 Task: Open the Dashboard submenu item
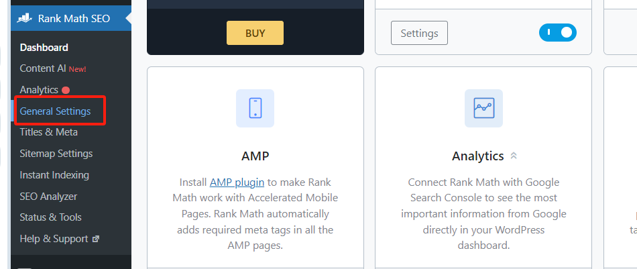click(x=44, y=48)
